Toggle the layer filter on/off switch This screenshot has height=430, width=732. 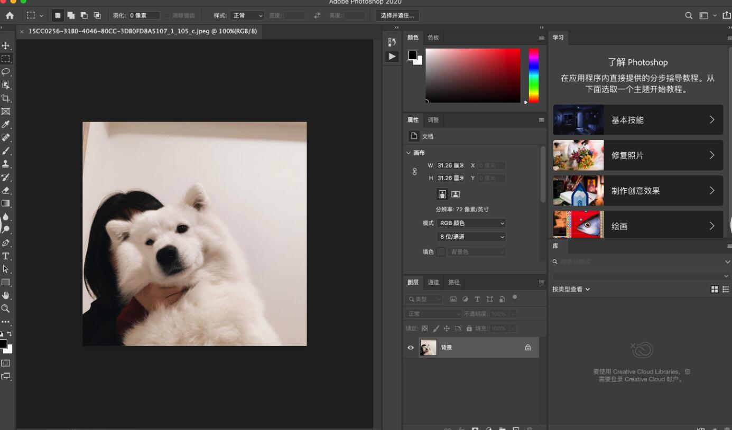[515, 298]
